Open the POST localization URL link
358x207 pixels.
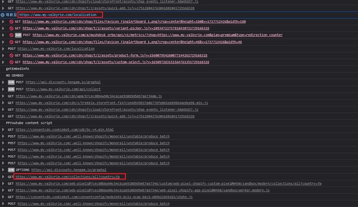tap(56, 49)
